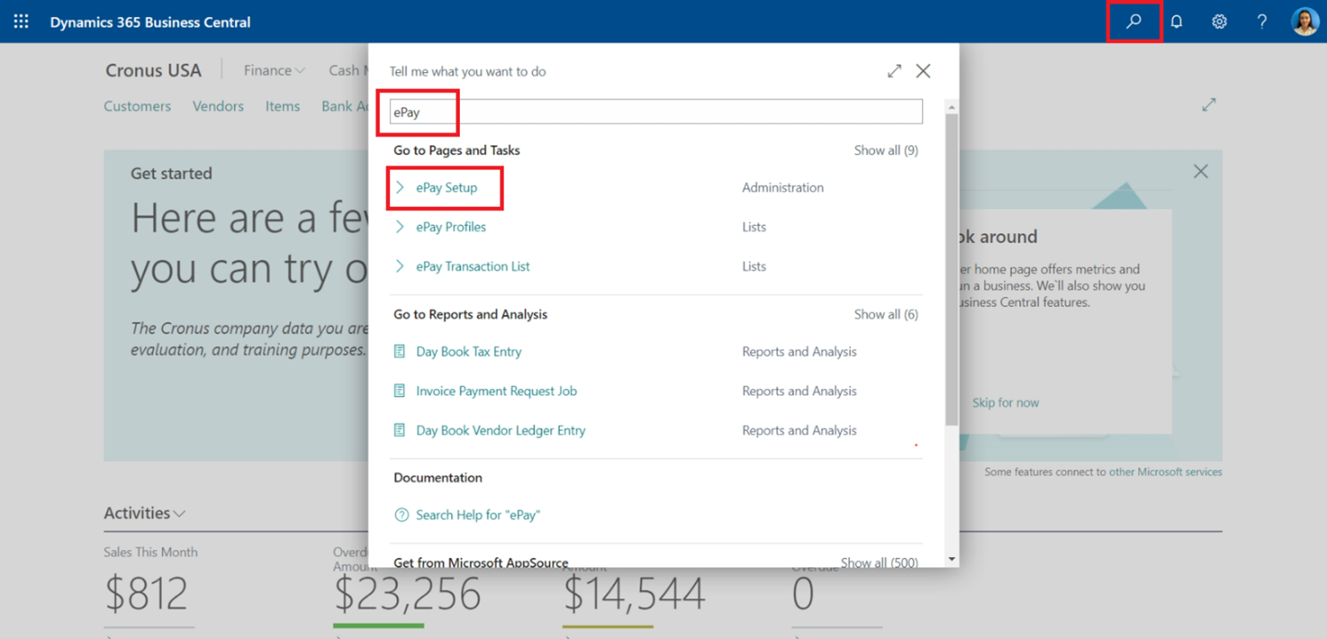1327x639 pixels.
Task: Click the $23,256 overdue amount tile
Action: tap(407, 593)
